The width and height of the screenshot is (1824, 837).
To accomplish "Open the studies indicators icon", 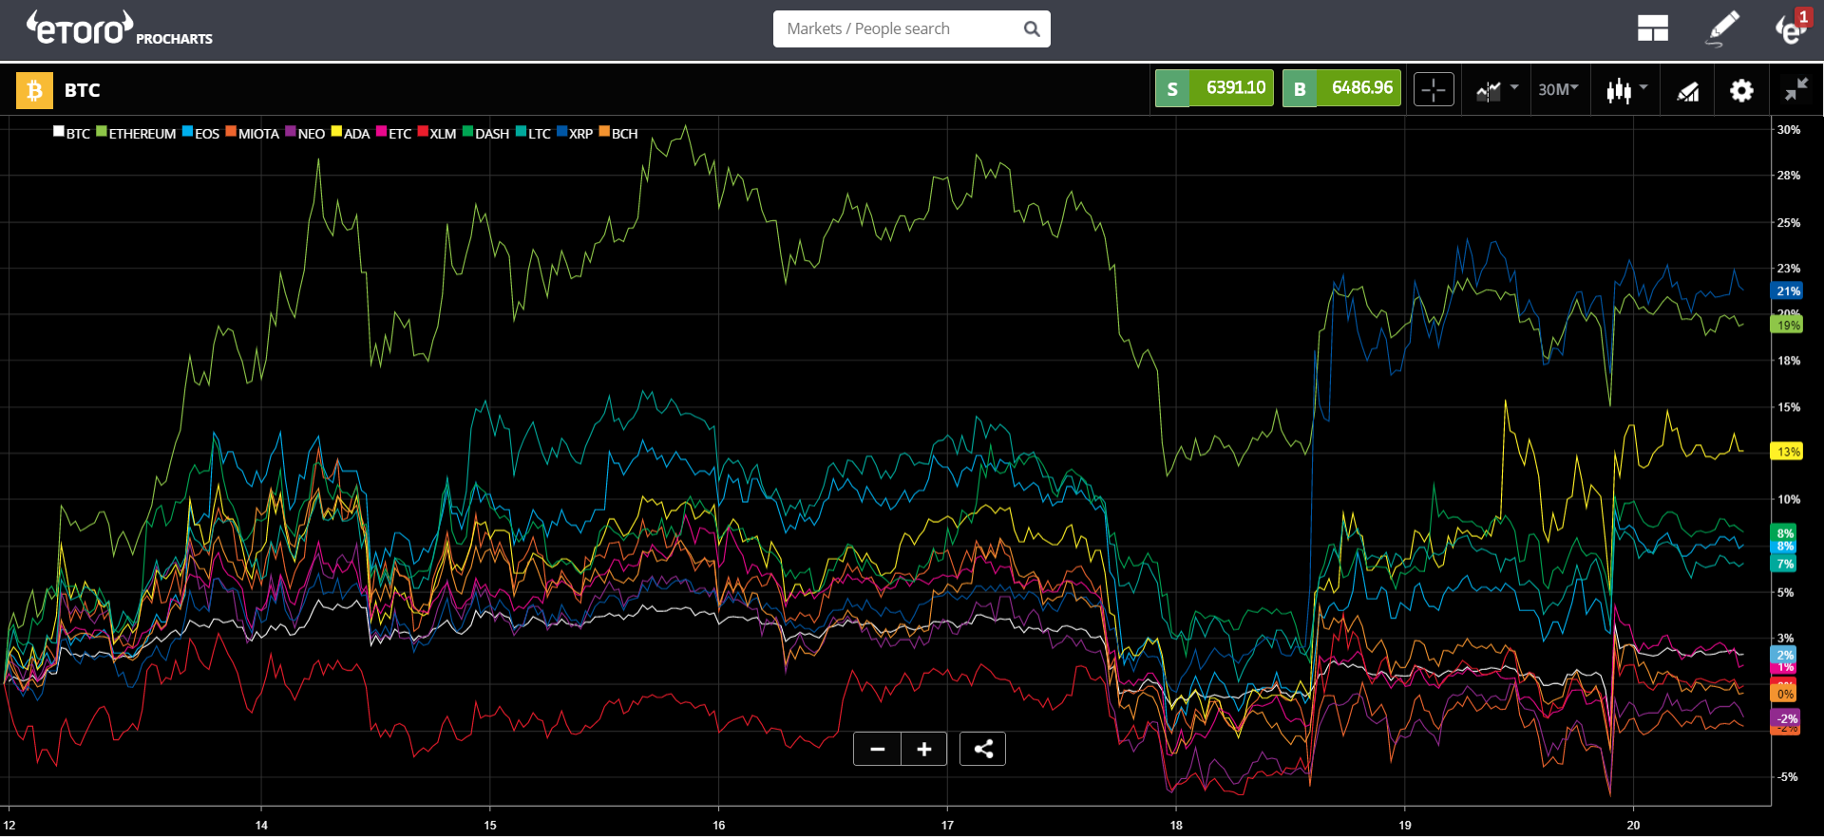I will coord(1687,91).
